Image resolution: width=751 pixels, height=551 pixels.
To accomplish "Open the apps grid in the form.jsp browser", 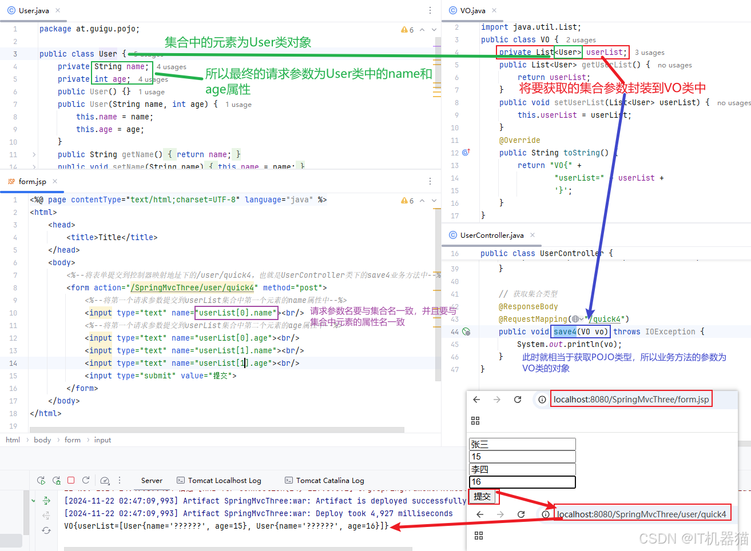I will tap(475, 421).
